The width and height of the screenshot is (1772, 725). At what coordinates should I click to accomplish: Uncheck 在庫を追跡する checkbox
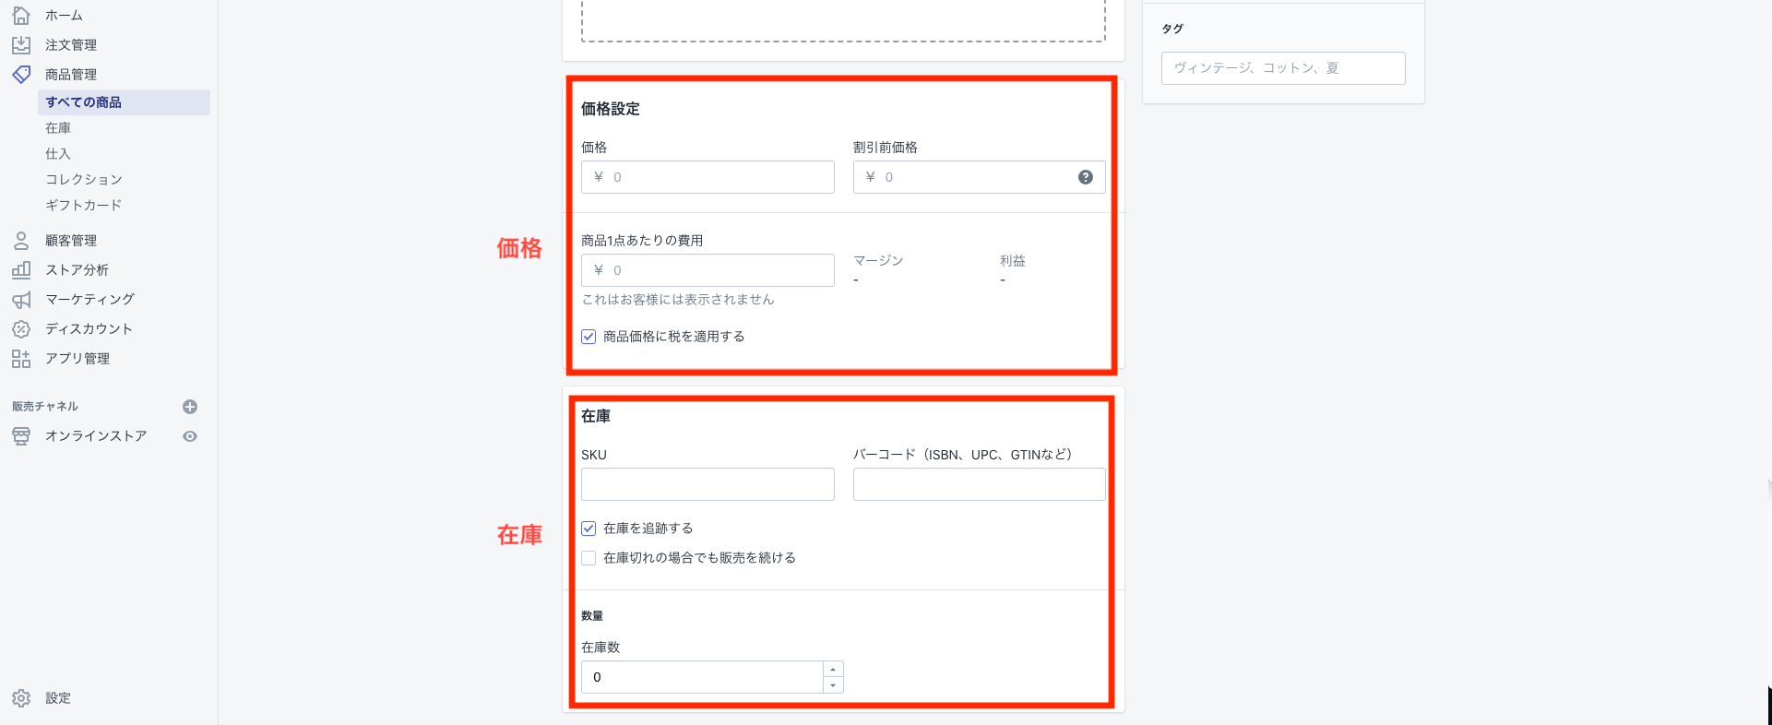click(x=589, y=529)
